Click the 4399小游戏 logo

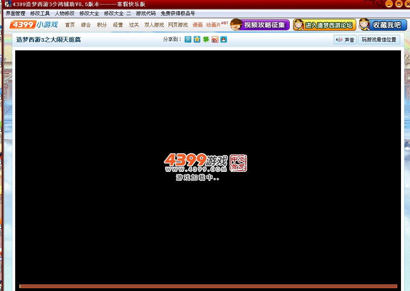pos(34,25)
